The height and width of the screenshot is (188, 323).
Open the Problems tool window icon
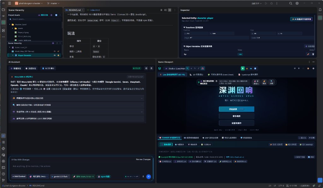click(x=3, y=174)
